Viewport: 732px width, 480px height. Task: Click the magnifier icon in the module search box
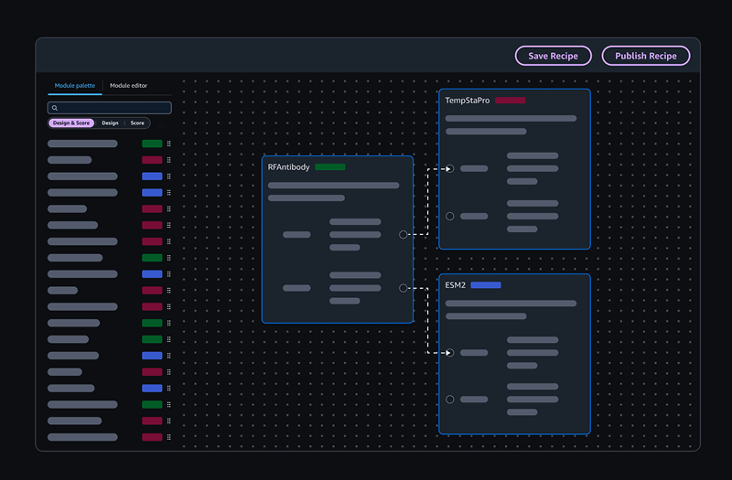(x=55, y=108)
